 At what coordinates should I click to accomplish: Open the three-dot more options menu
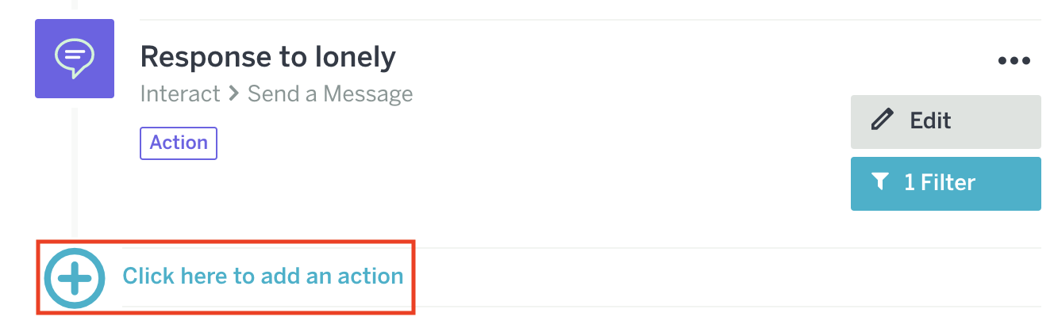pos(1014,61)
